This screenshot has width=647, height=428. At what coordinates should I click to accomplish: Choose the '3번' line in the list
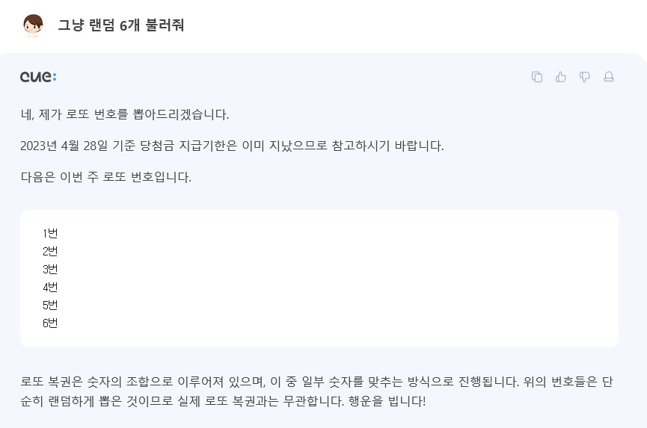[x=50, y=270]
